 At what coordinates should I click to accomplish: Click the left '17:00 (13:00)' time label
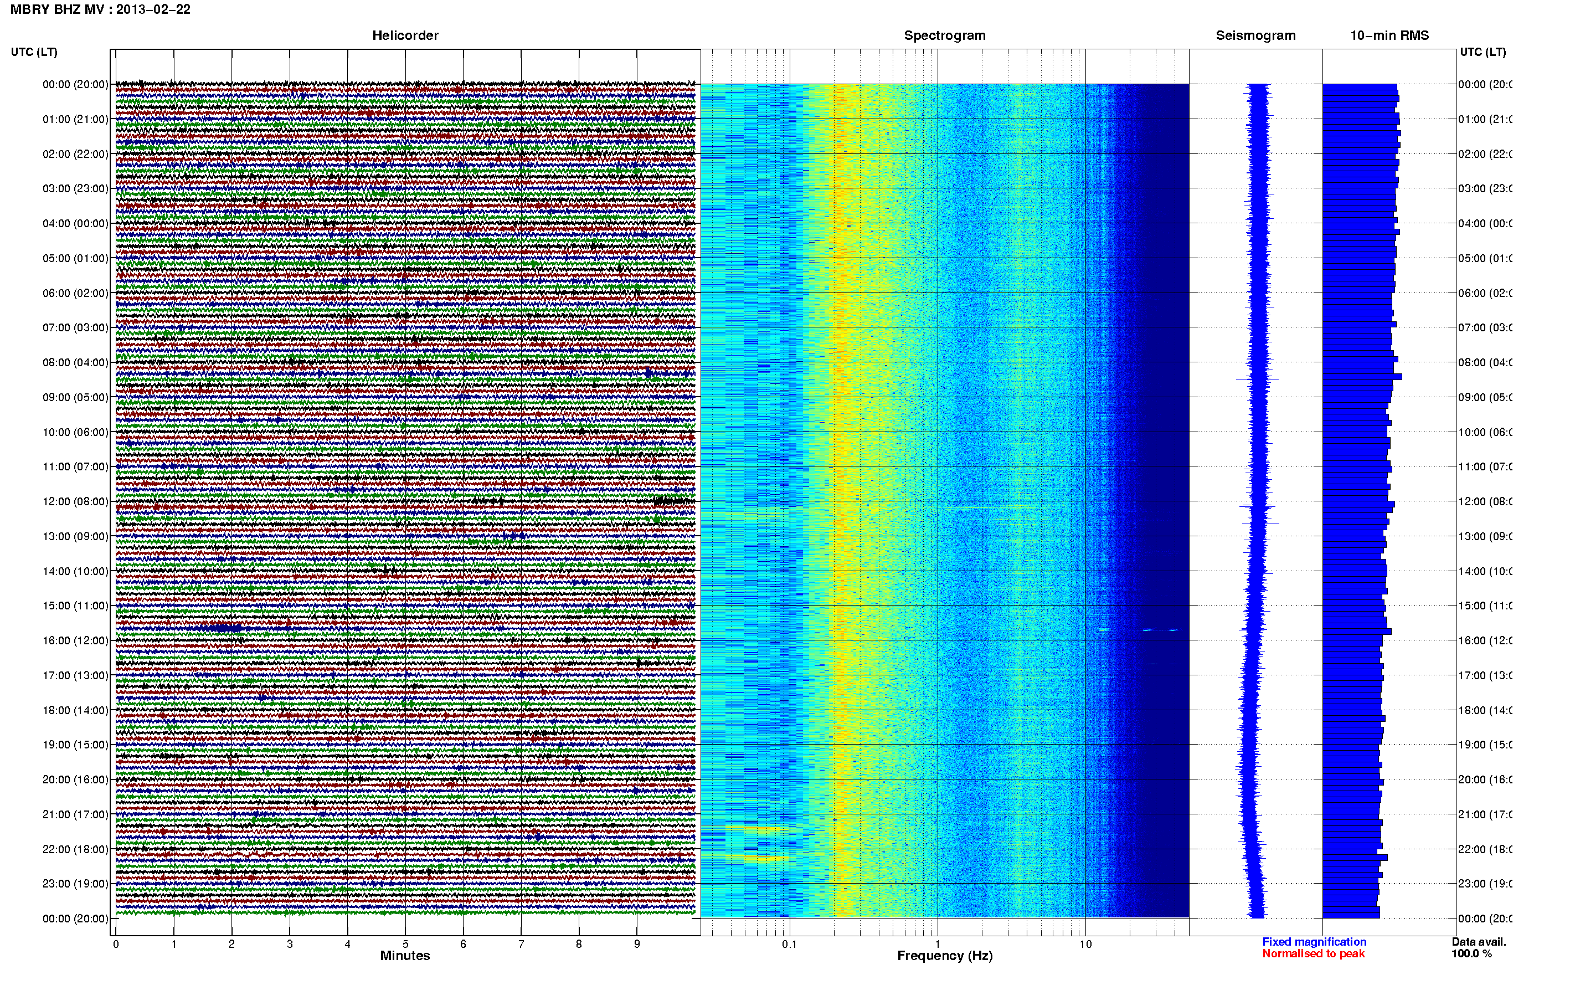pos(75,675)
